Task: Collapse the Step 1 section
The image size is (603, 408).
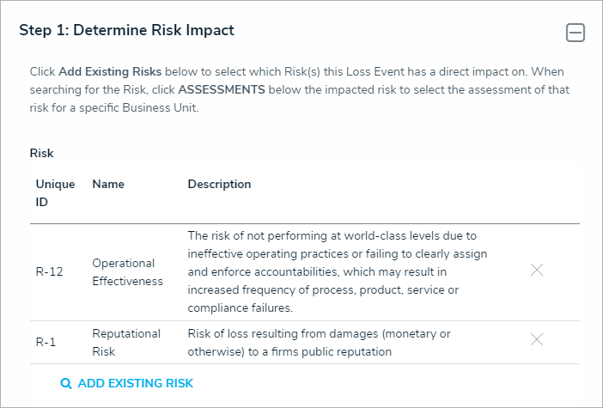Action: 575,33
